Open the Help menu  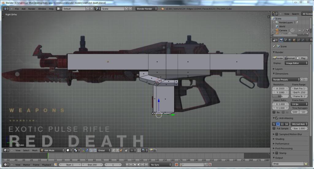[x=51, y=9]
